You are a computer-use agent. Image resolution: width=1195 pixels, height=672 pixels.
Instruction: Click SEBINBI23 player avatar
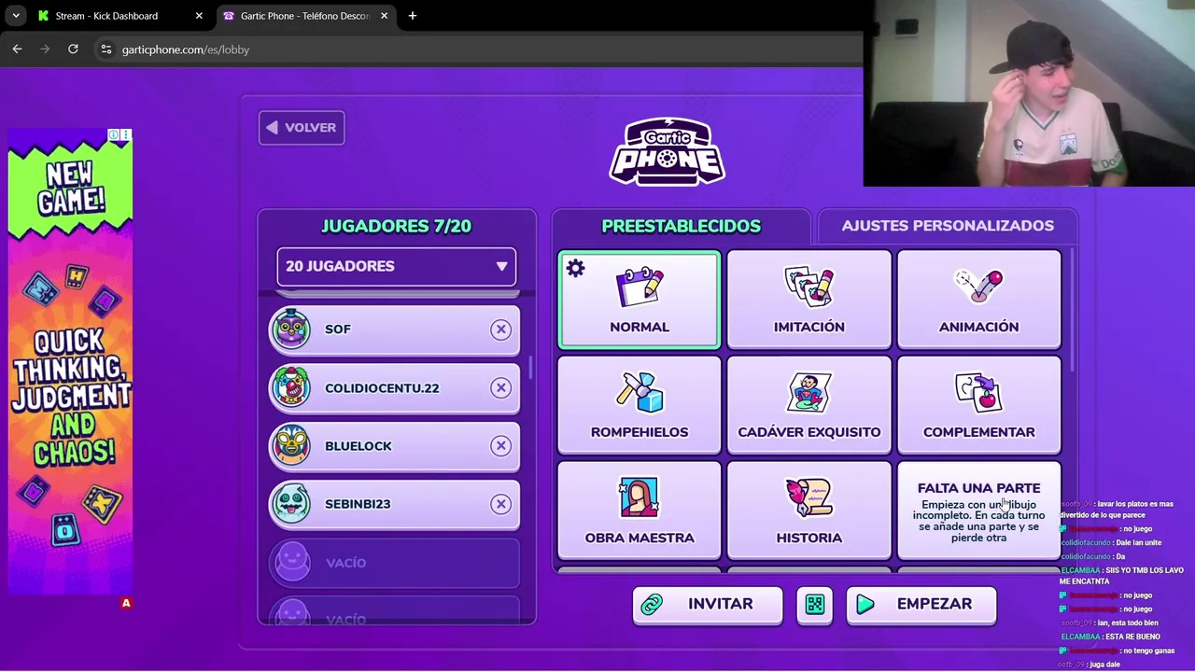pyautogui.click(x=291, y=504)
